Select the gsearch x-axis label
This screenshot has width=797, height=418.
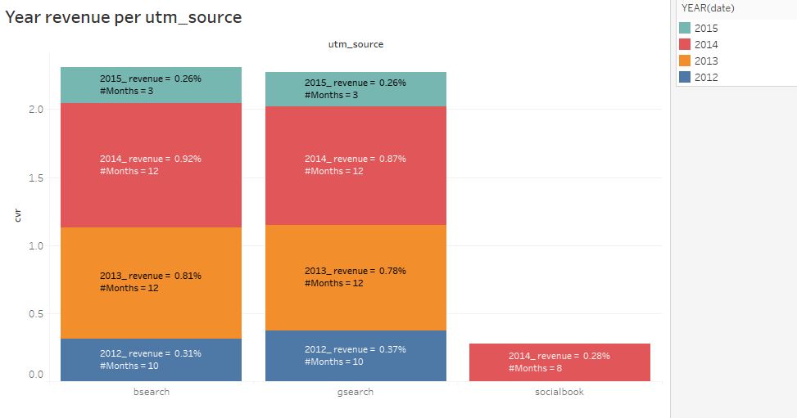[355, 392]
